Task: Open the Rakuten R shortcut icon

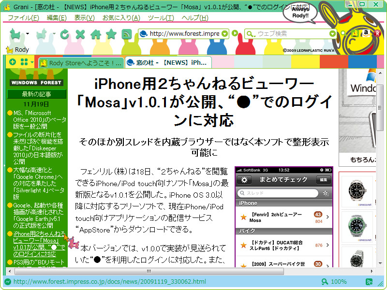Action: click(377, 33)
